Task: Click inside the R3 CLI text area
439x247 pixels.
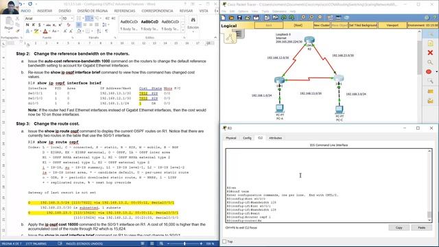Action: pyautogui.click(x=327, y=186)
